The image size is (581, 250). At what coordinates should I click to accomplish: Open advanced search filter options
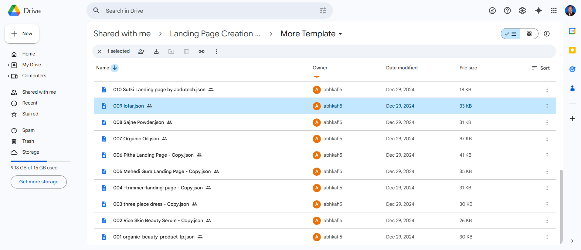(323, 11)
